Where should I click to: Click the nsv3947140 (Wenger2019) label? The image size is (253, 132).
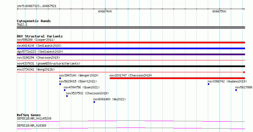pyautogui.click(x=79, y=75)
